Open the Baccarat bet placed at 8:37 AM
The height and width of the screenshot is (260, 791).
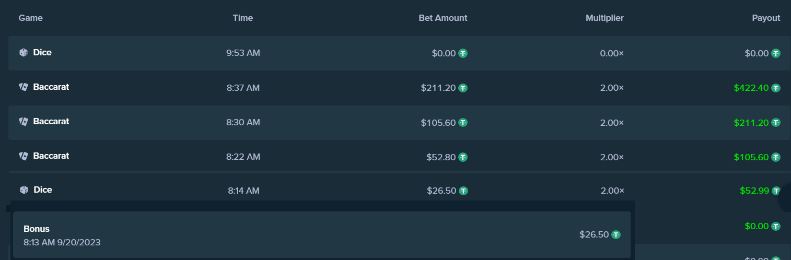pos(399,88)
